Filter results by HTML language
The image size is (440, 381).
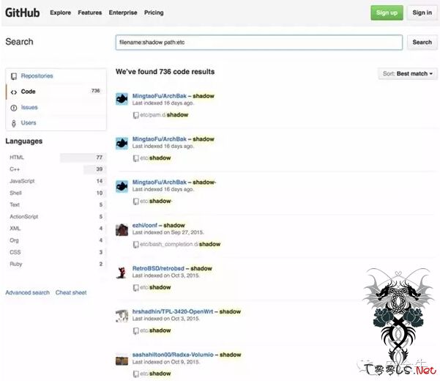[17, 158]
